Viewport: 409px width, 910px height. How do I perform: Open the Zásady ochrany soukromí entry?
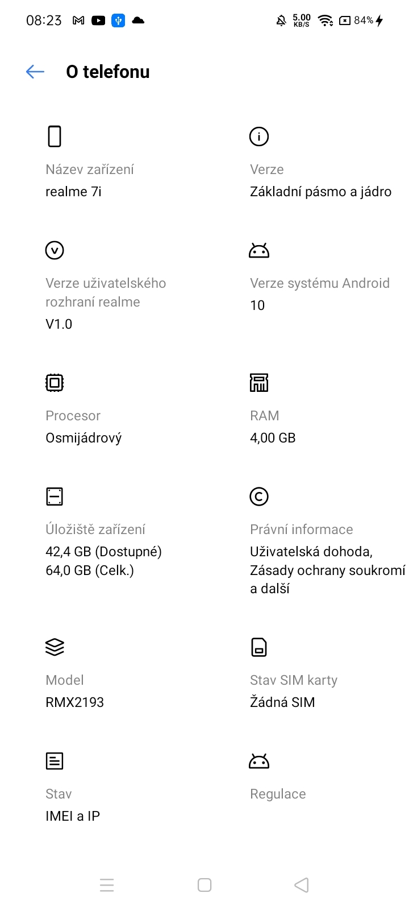coord(327,570)
